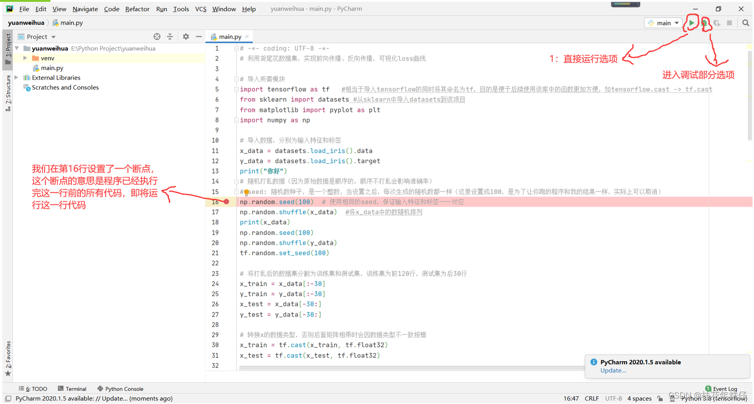The width and height of the screenshot is (754, 404).
Task: Fold the import block at line 4
Action: coord(236,79)
